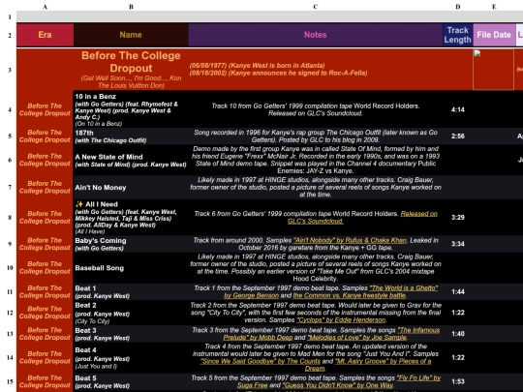Select row 15 header
This screenshot has height=392, width=523.
[x=10, y=381]
